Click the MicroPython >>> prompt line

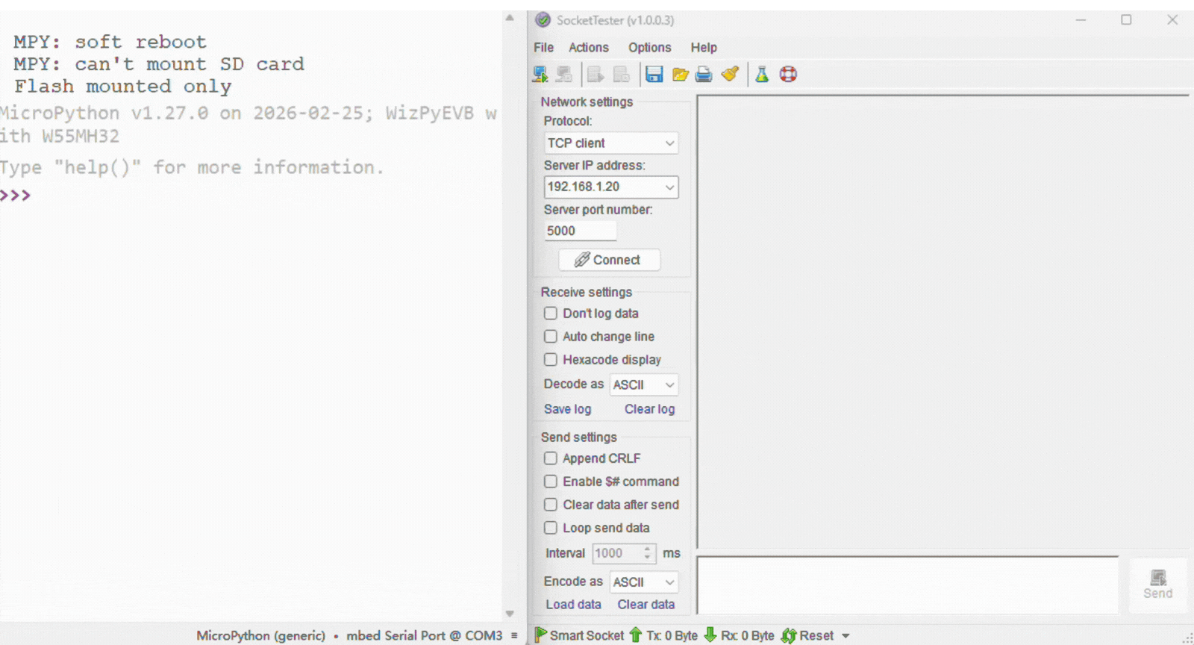coord(16,196)
